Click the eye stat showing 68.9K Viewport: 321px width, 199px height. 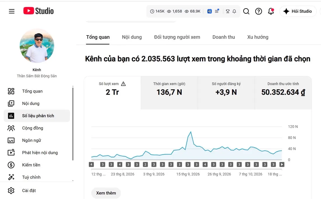(x=192, y=11)
